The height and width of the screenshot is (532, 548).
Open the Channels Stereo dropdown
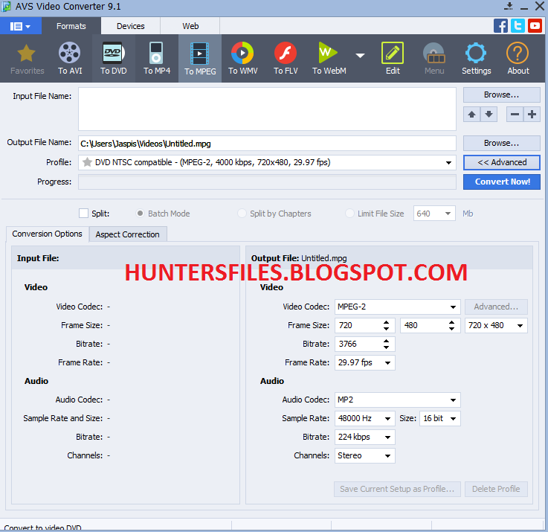point(365,456)
